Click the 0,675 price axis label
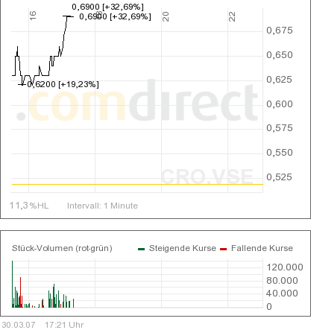 [280, 31]
